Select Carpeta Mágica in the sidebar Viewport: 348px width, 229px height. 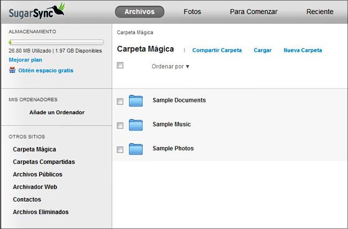[34, 150]
